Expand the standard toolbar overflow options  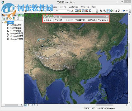point(97,11)
